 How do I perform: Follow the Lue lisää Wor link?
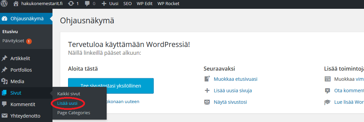pyautogui.click(x=349, y=102)
